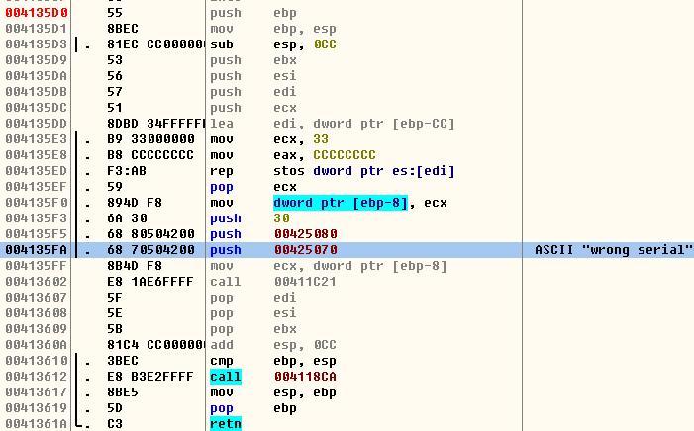Select the add mnemonic

pos(222,345)
